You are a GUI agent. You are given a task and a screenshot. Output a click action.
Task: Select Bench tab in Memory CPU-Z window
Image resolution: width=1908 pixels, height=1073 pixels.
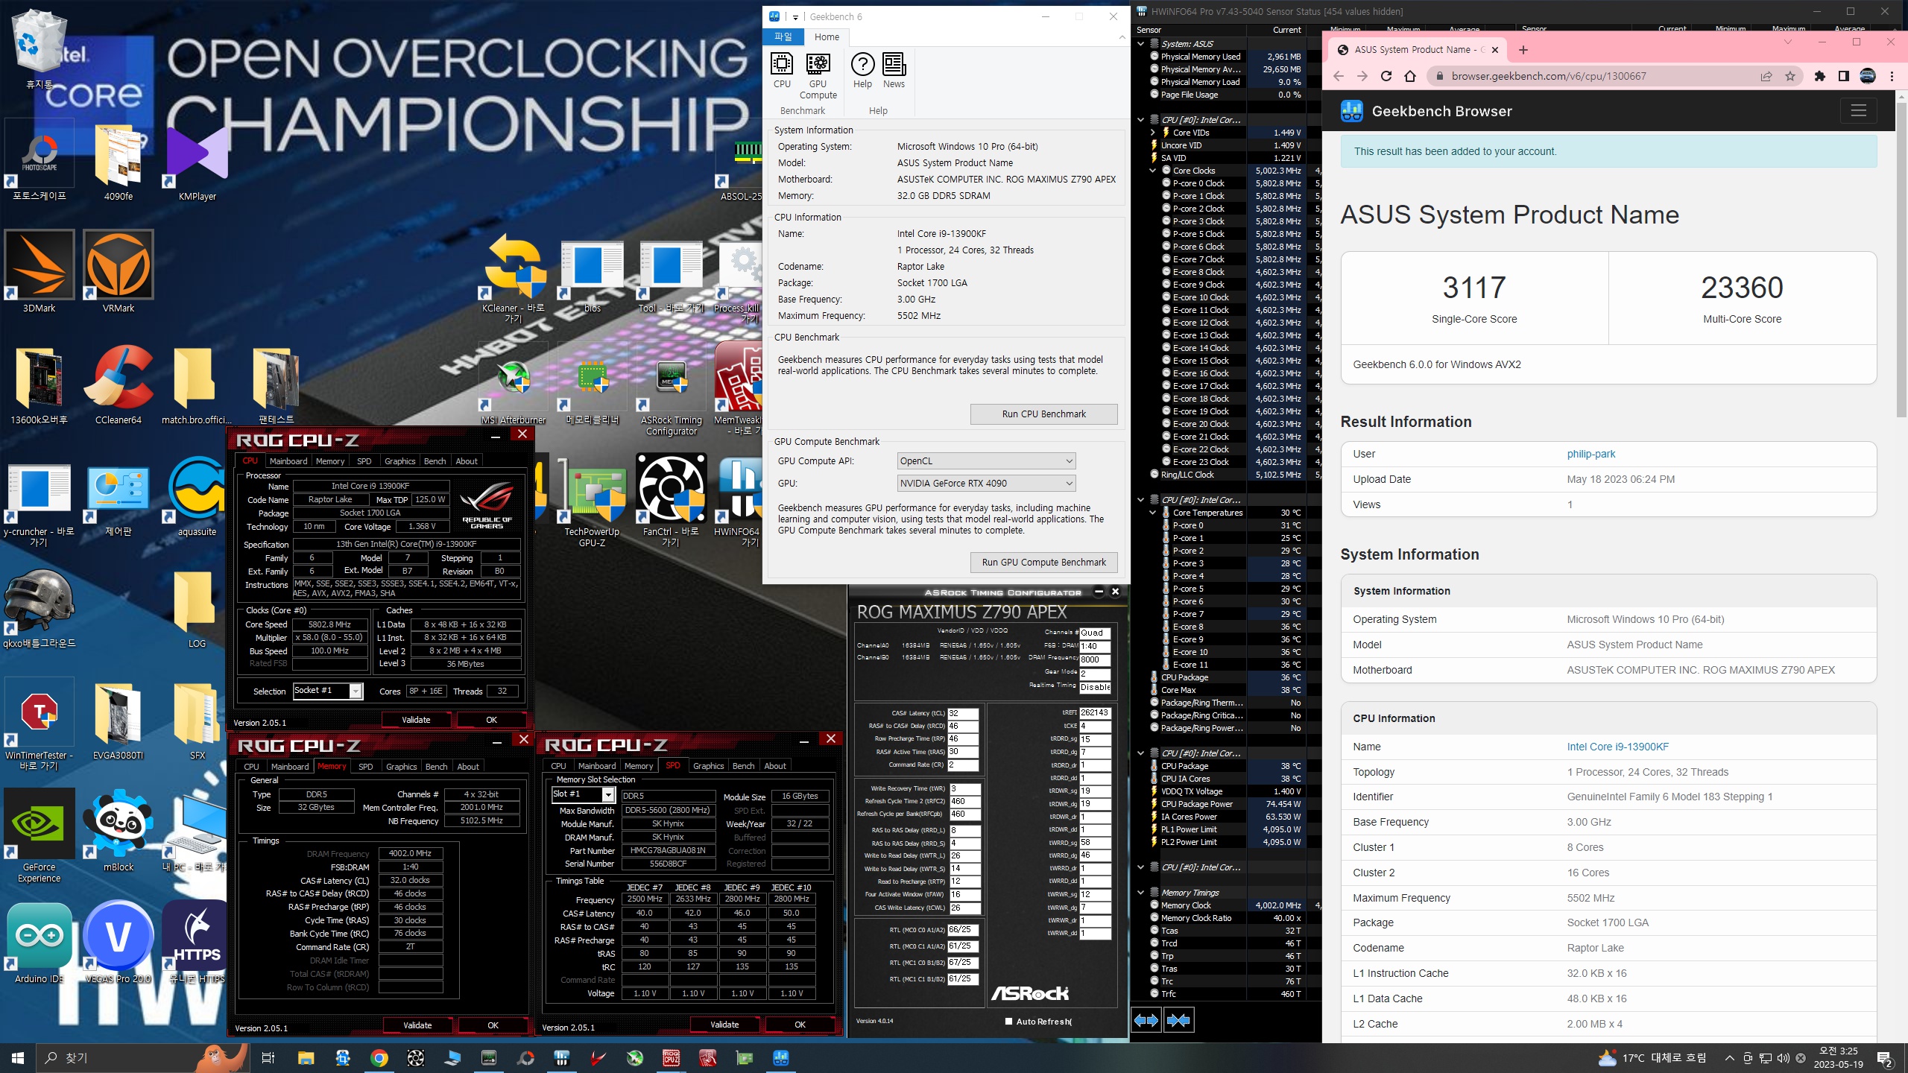pos(437,767)
